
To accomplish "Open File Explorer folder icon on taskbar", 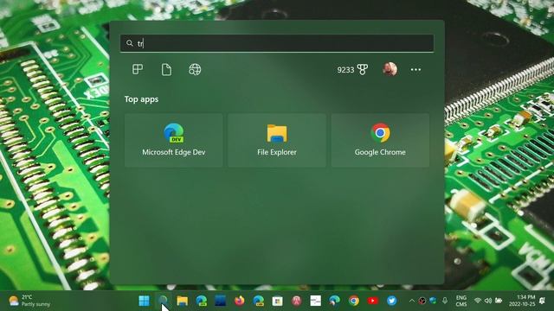I will point(183,301).
